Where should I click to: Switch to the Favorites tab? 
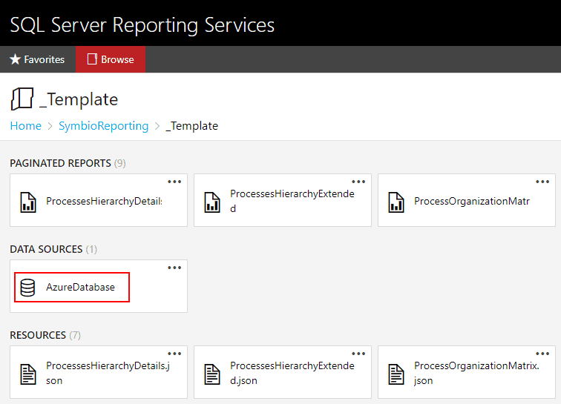[x=37, y=59]
